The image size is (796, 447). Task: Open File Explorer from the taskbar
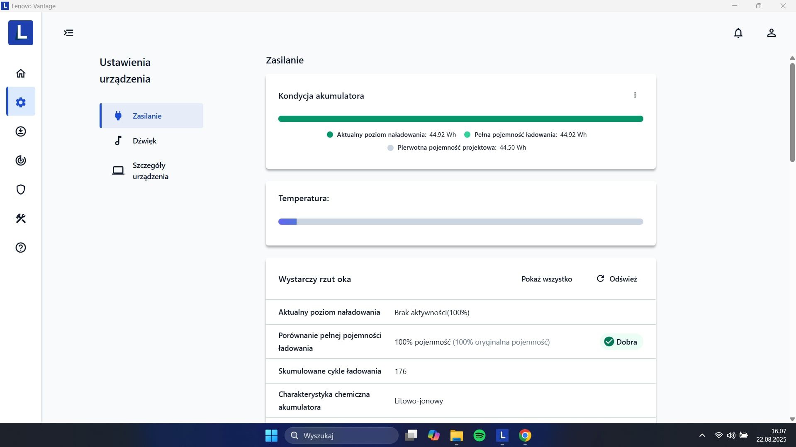(457, 435)
